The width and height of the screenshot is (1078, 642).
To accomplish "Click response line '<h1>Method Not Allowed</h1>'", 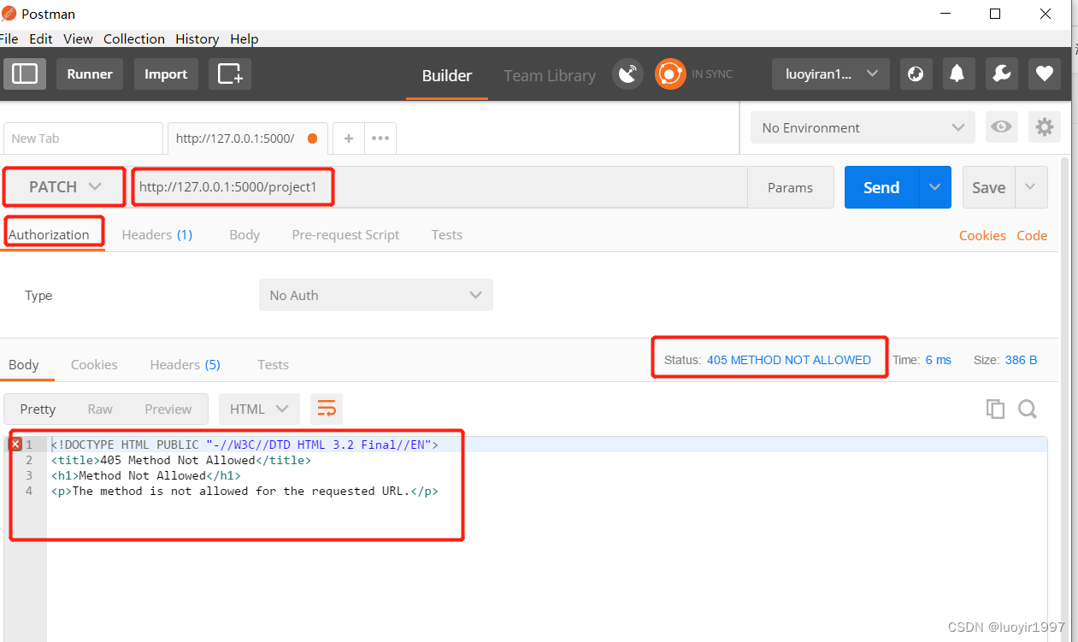I will [x=146, y=475].
